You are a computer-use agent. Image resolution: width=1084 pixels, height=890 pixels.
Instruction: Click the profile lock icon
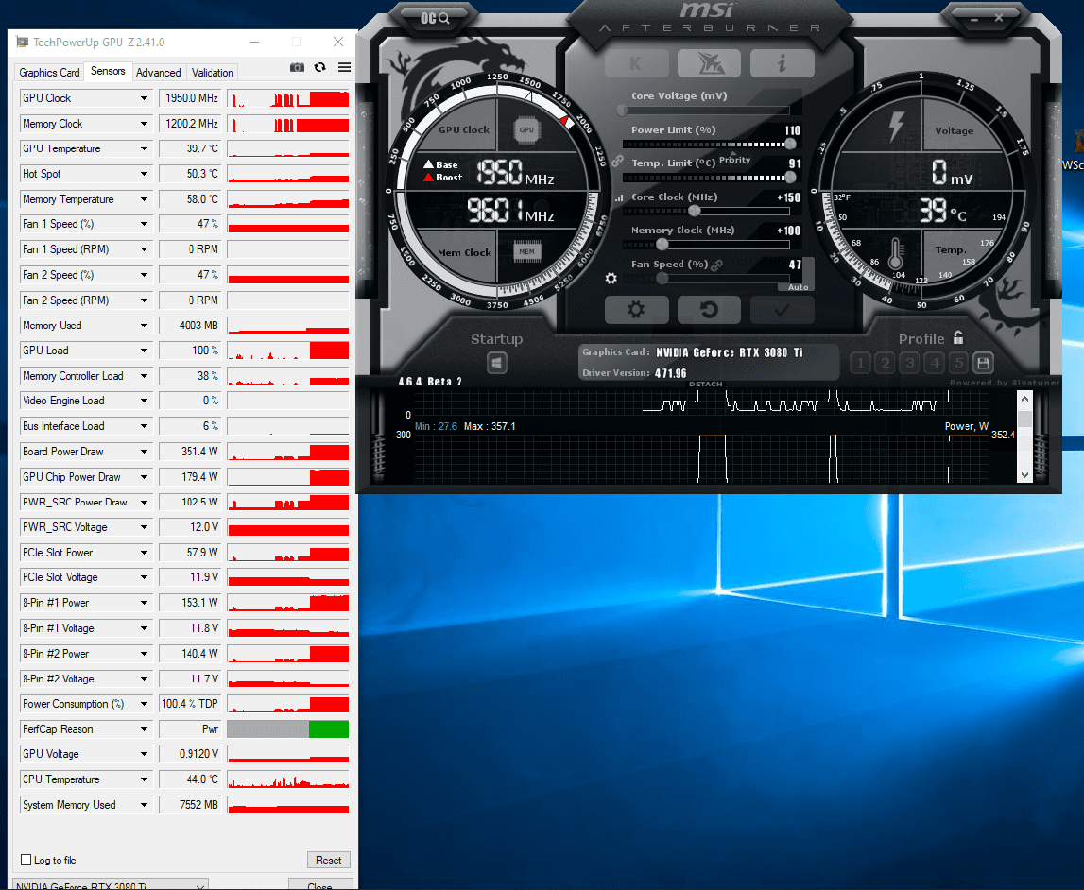[x=958, y=338]
